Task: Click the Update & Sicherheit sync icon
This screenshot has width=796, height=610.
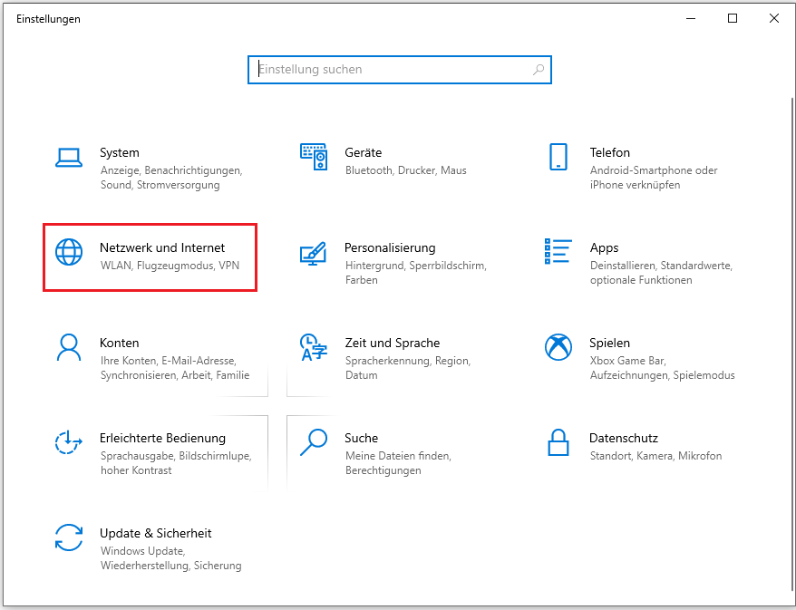Action: [69, 537]
